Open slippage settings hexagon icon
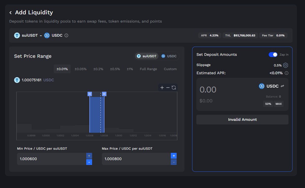305x188 pixels. pos(285,65)
